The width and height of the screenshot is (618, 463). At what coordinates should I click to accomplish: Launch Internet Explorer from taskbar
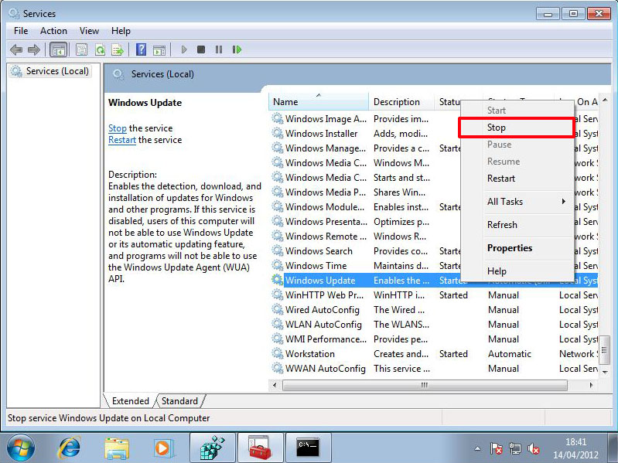[70, 448]
